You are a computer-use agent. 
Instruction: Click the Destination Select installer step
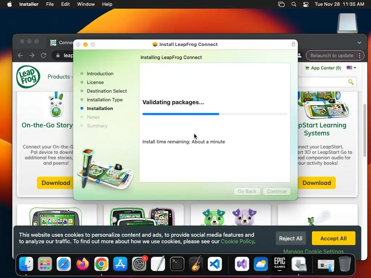coord(107,91)
